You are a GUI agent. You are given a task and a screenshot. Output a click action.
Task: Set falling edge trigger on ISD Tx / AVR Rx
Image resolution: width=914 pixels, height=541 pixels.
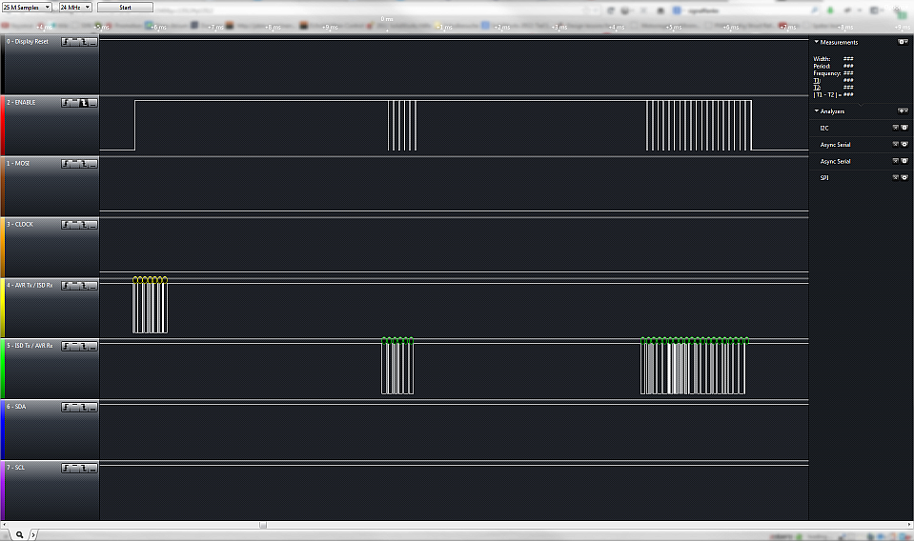point(84,347)
